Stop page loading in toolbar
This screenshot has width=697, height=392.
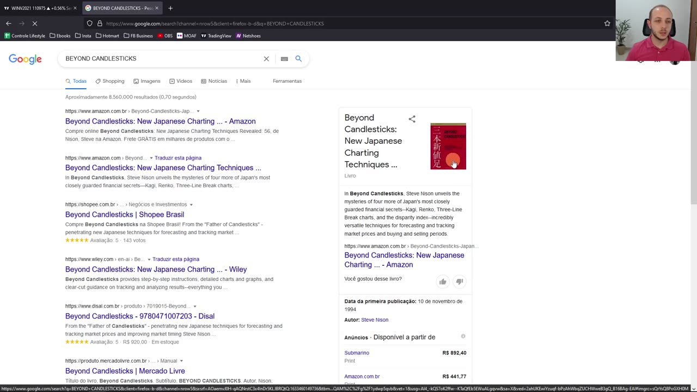(34, 23)
